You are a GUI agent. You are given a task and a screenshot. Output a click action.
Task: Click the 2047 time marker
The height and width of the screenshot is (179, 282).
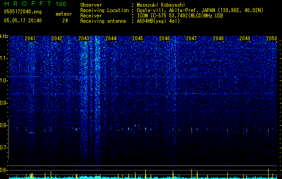pyautogui.click(x=191, y=38)
